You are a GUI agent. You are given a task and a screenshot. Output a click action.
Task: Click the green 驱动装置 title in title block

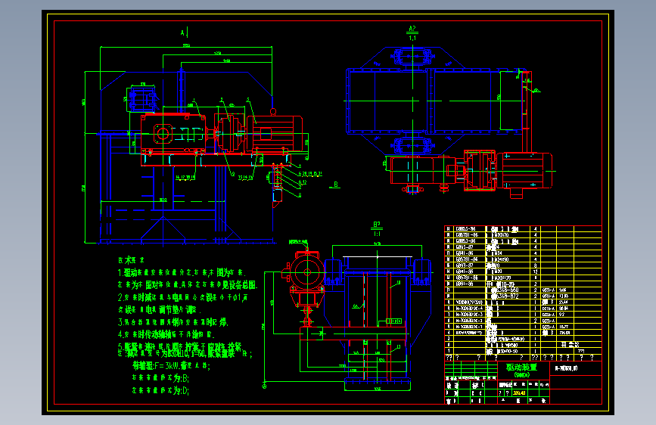click(521, 368)
